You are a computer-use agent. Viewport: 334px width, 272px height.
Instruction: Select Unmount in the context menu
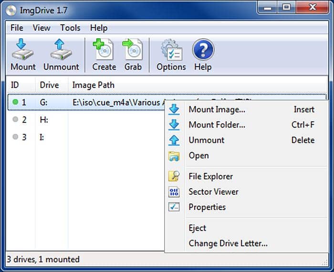(x=247, y=141)
